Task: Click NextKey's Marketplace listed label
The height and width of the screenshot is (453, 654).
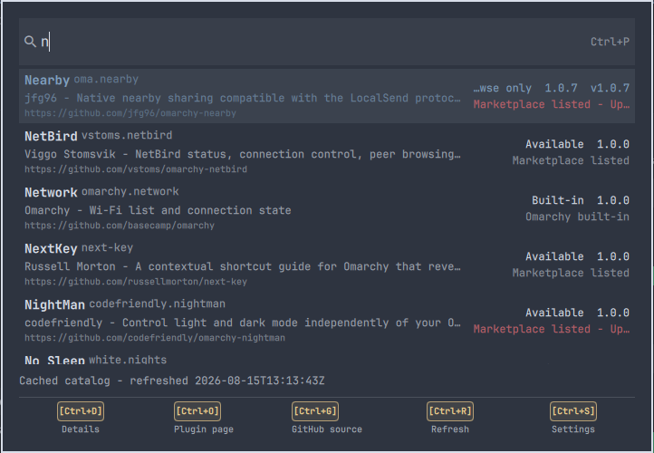Action: pyautogui.click(x=571, y=273)
